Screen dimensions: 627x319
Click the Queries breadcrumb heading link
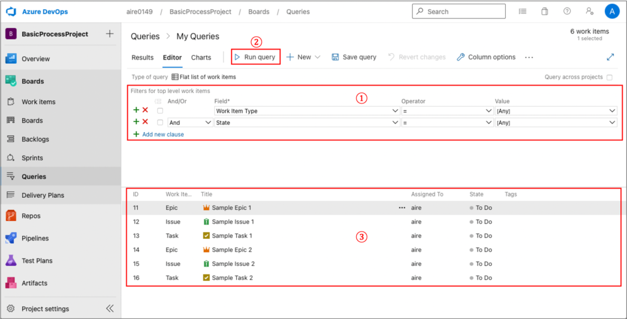coord(145,36)
